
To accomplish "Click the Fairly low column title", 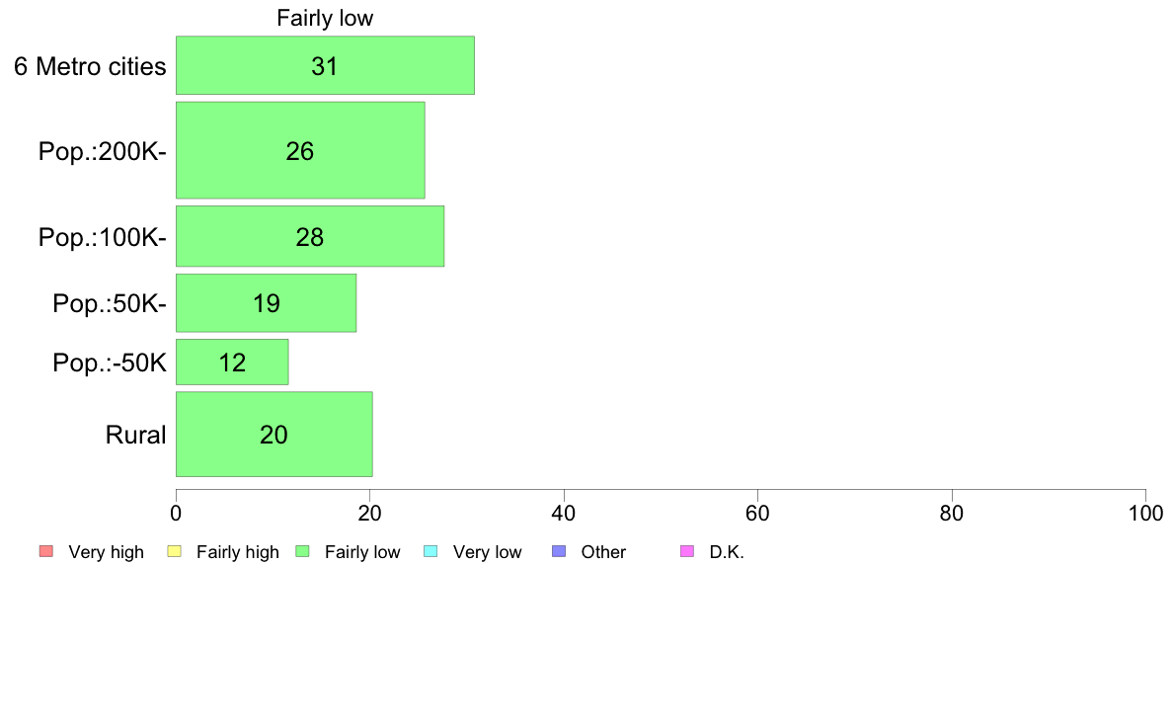I will 325,18.
